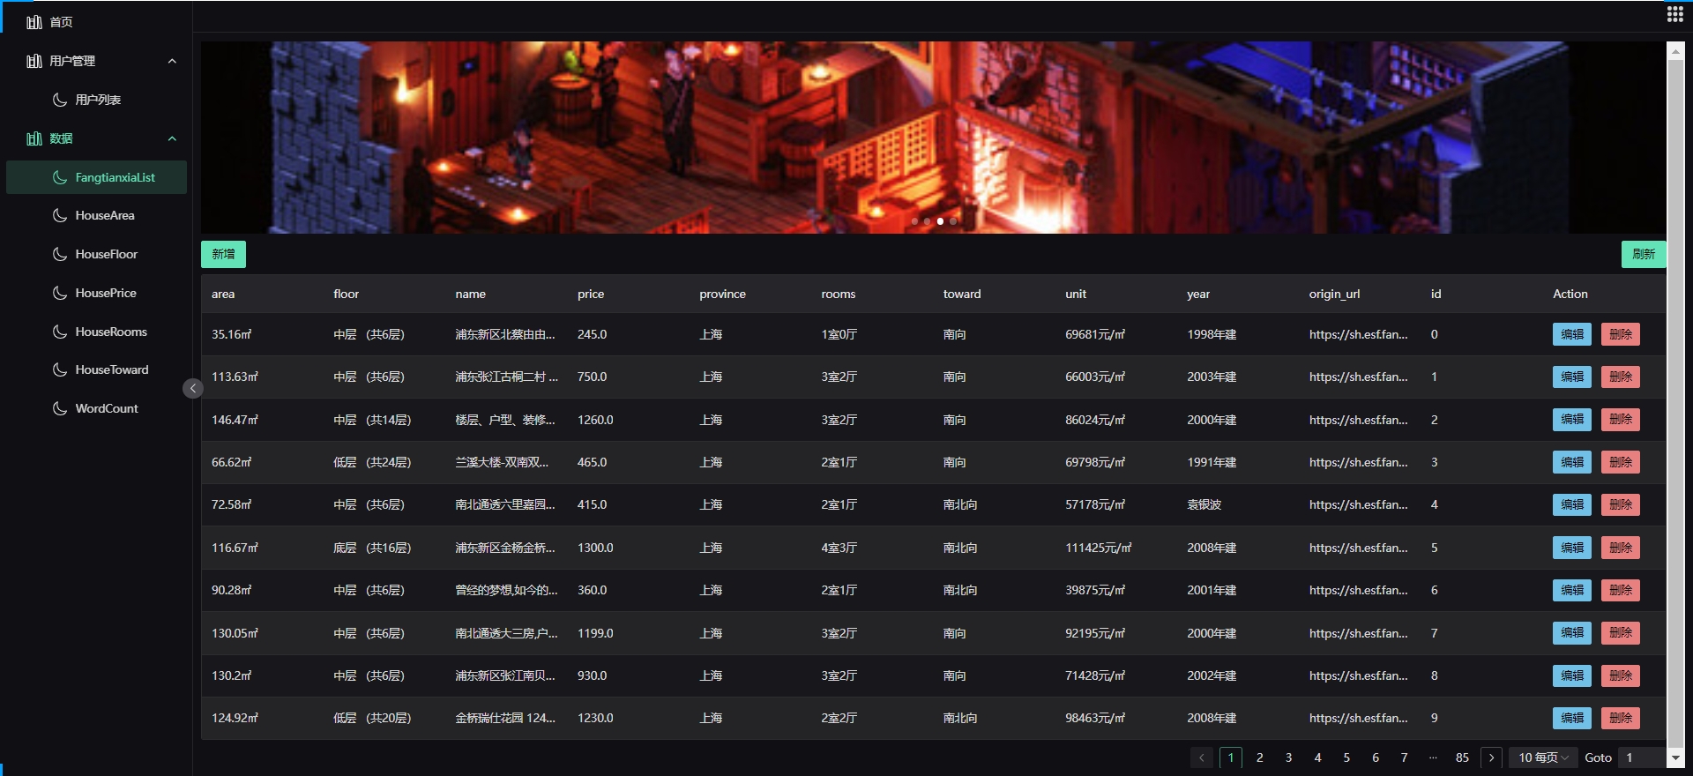This screenshot has height=776, width=1693.
Task: Click 删除 for row with id 0
Action: 1621,334
